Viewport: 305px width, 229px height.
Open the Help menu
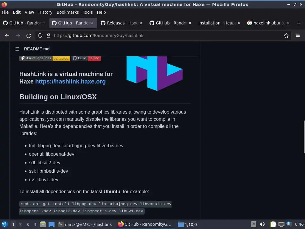tap(101, 12)
